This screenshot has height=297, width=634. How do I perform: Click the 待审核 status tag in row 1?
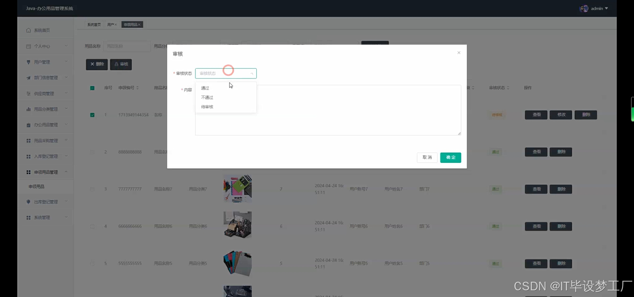point(497,115)
